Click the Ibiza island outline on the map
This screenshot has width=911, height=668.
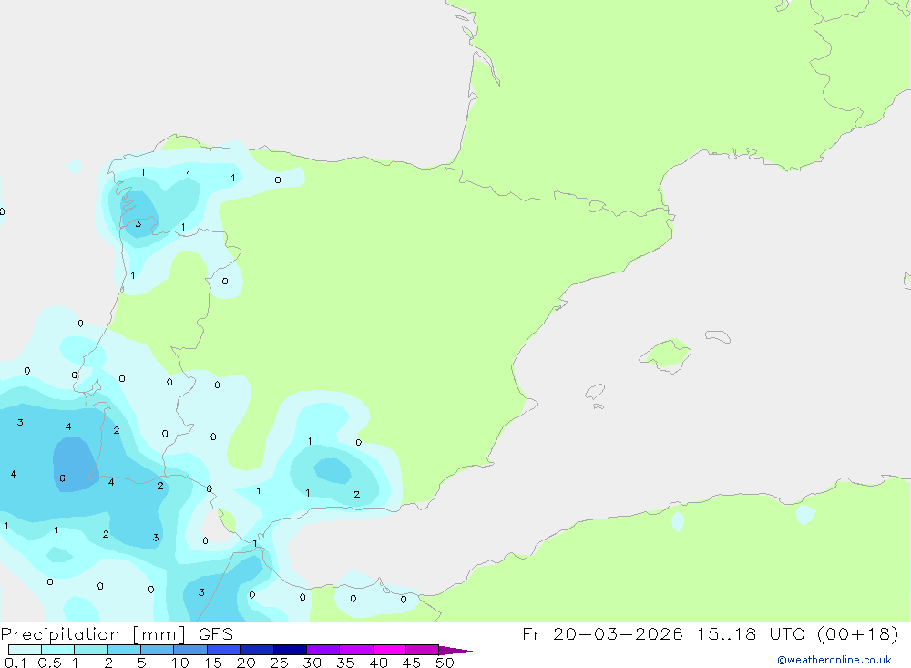[x=595, y=391]
